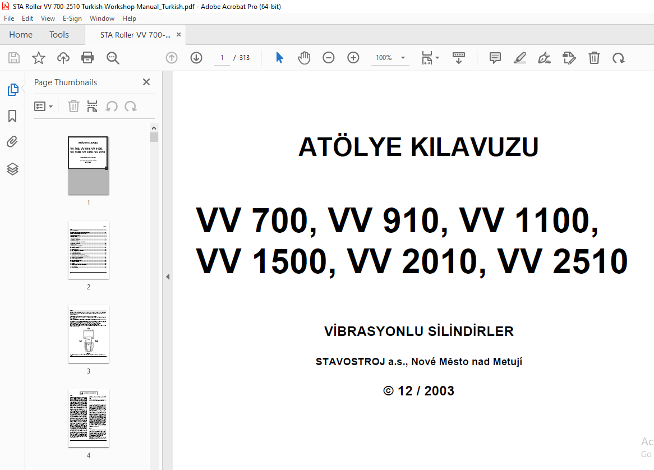Open the find text magnifier tool
The width and height of the screenshot is (654, 470).
113,58
